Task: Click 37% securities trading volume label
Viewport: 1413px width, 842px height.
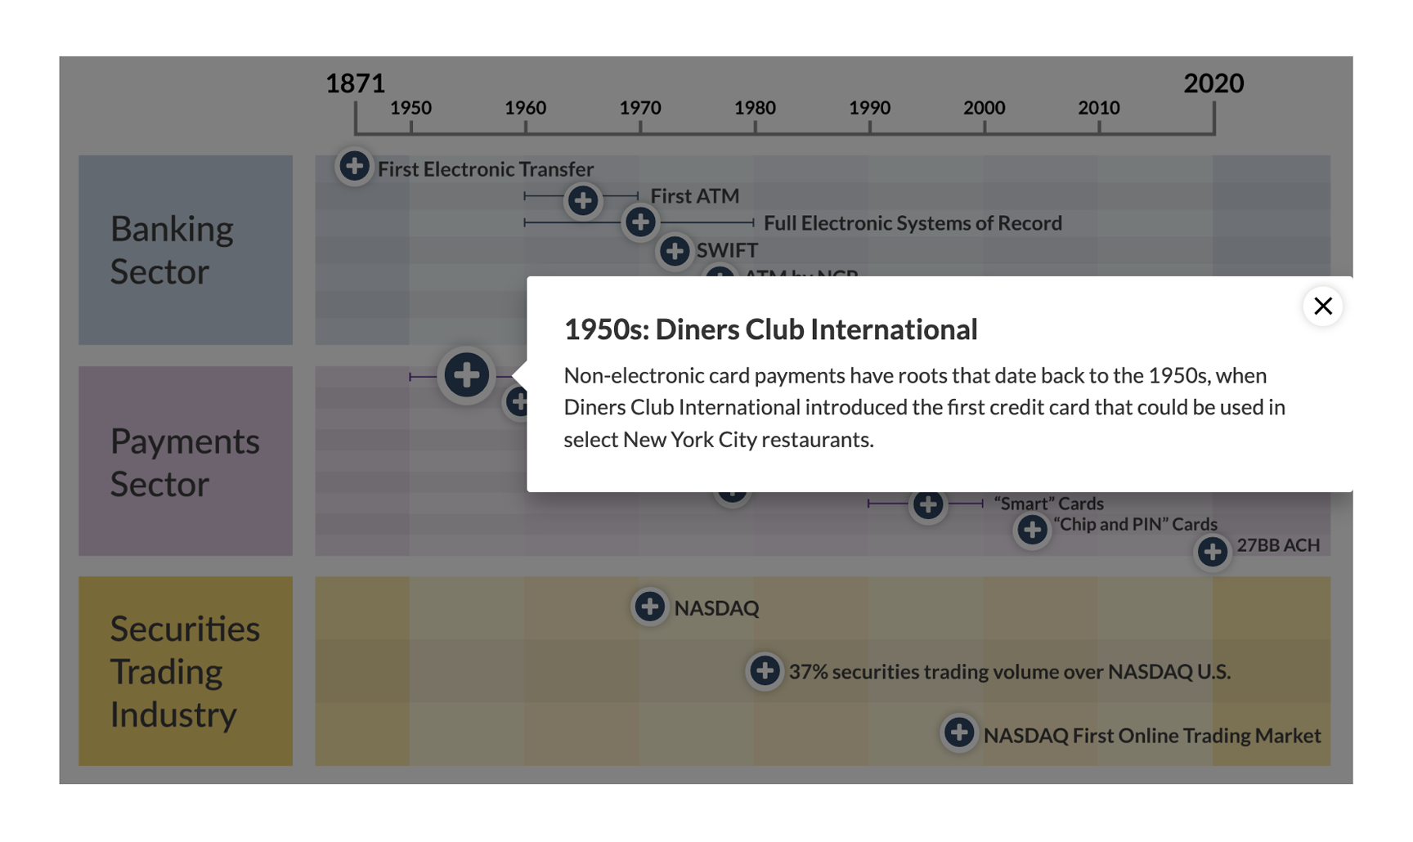Action: [1010, 672]
